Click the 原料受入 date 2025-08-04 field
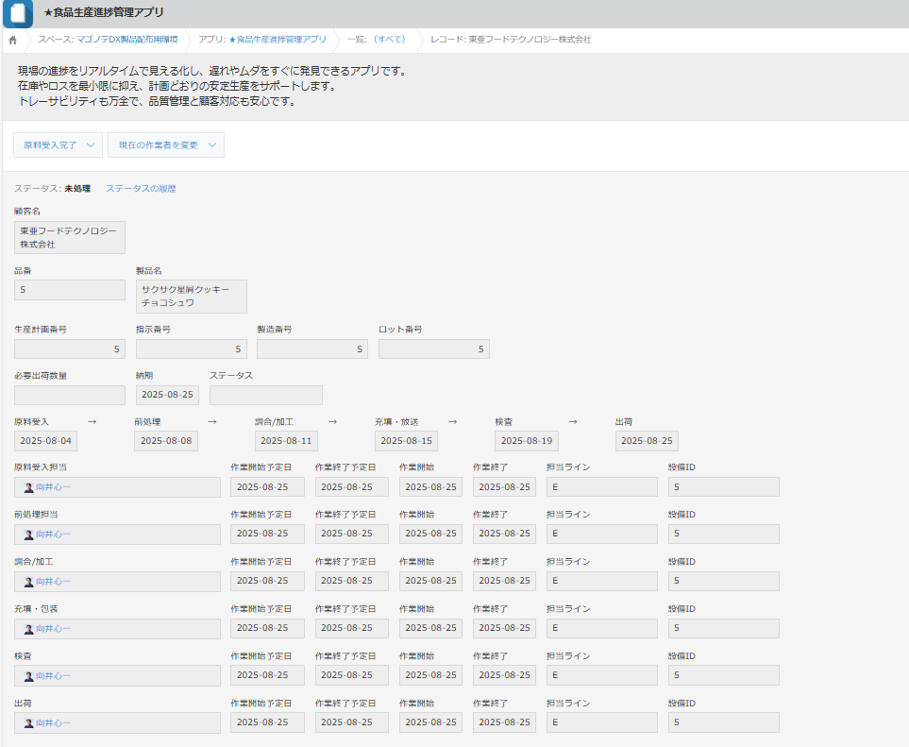909x747 pixels. 45,441
